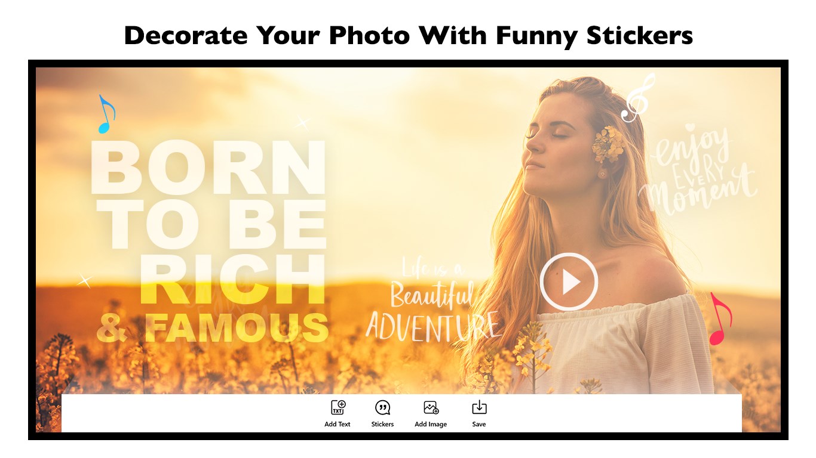Click the 'RICH' text layer
The height and width of the screenshot is (458, 816).
tap(233, 280)
